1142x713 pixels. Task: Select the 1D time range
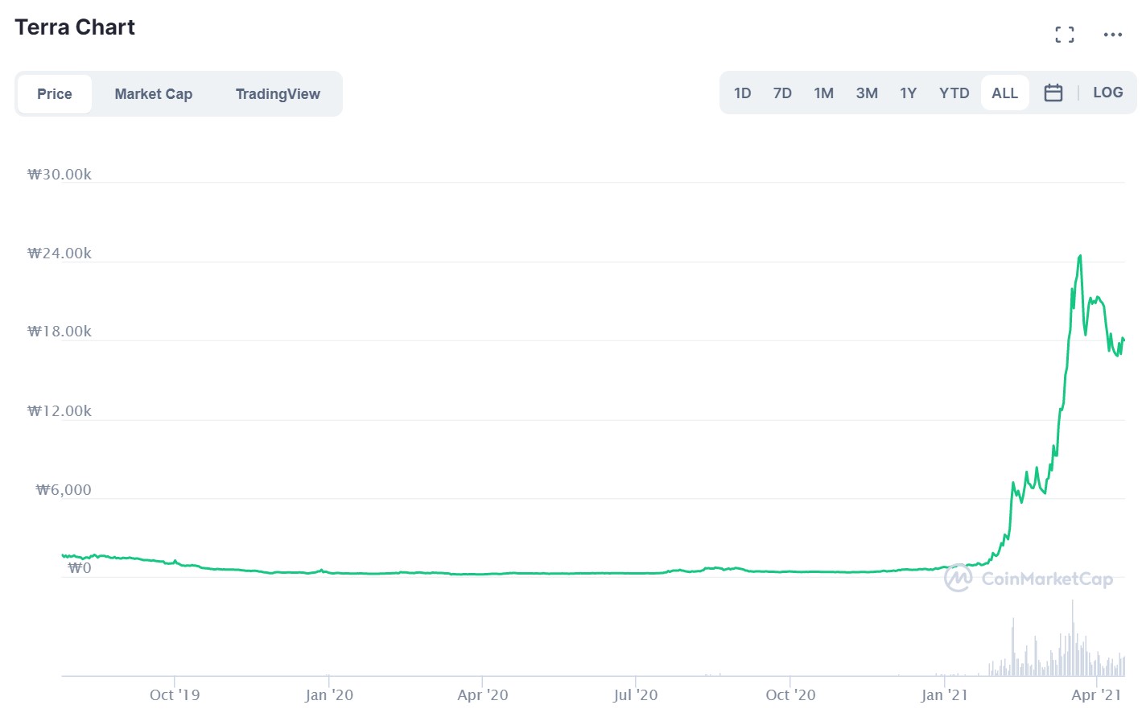pos(742,93)
